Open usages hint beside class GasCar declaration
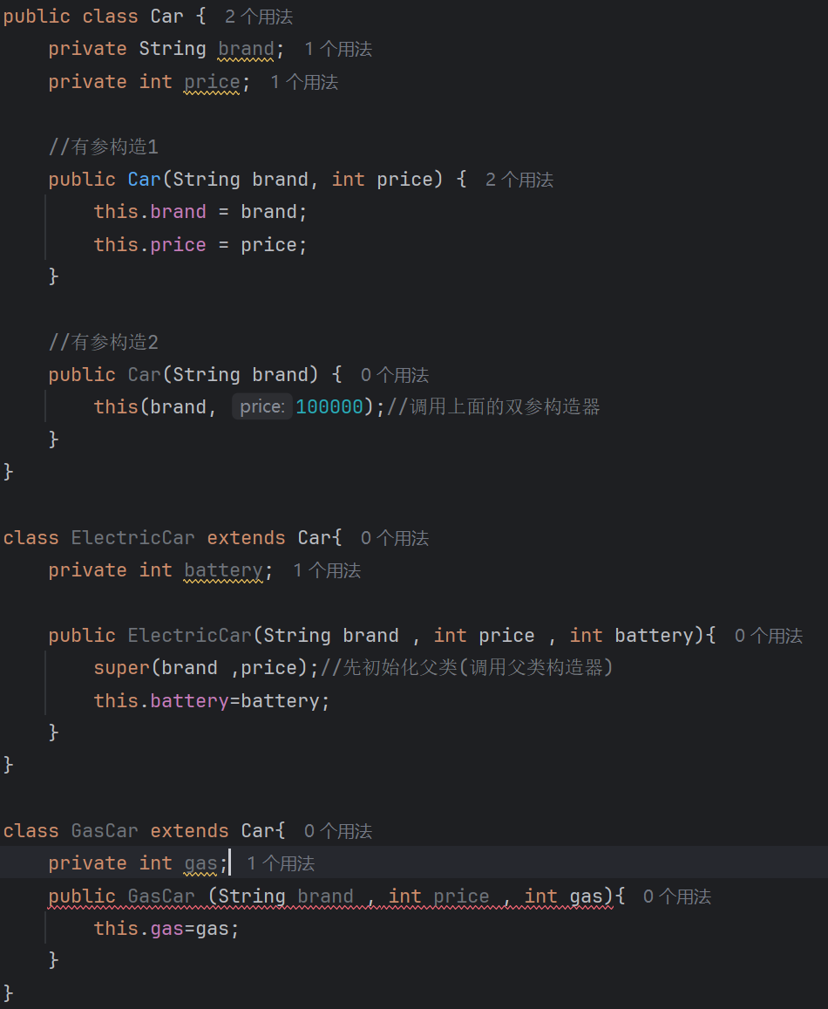828x1009 pixels. tap(338, 831)
